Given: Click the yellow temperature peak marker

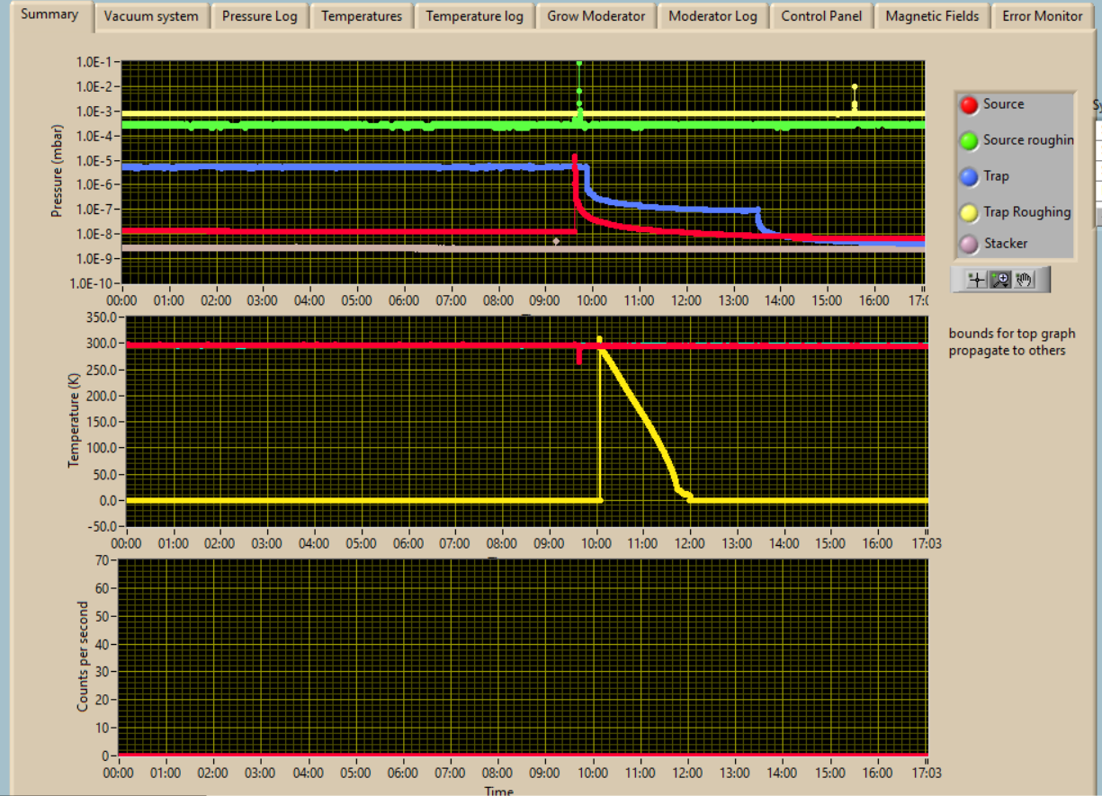Looking at the screenshot, I should point(599,340).
